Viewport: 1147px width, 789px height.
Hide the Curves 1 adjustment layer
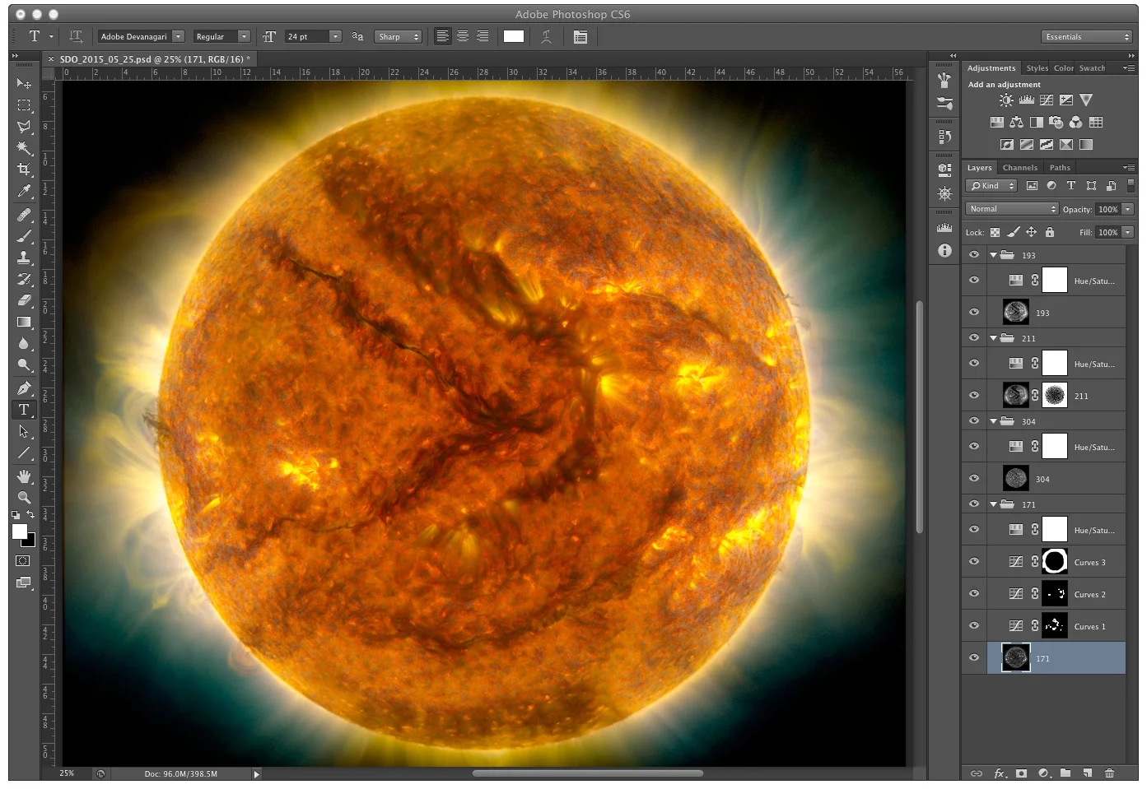click(x=974, y=625)
